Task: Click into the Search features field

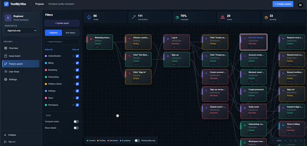Action: pos(62,42)
